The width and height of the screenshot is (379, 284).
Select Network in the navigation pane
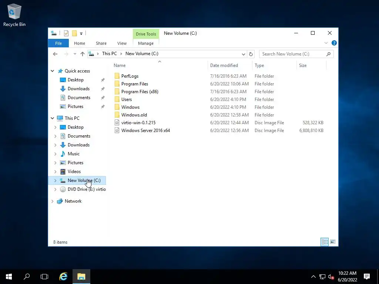click(x=73, y=201)
